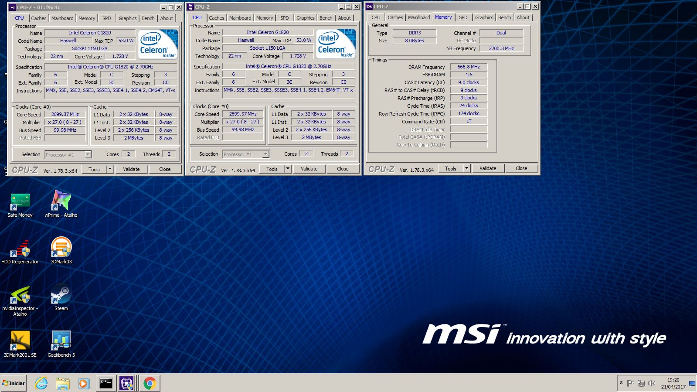Click Core Voltage value in first CPU-Z window
Viewport: 697px width, 392px height.
click(120, 56)
